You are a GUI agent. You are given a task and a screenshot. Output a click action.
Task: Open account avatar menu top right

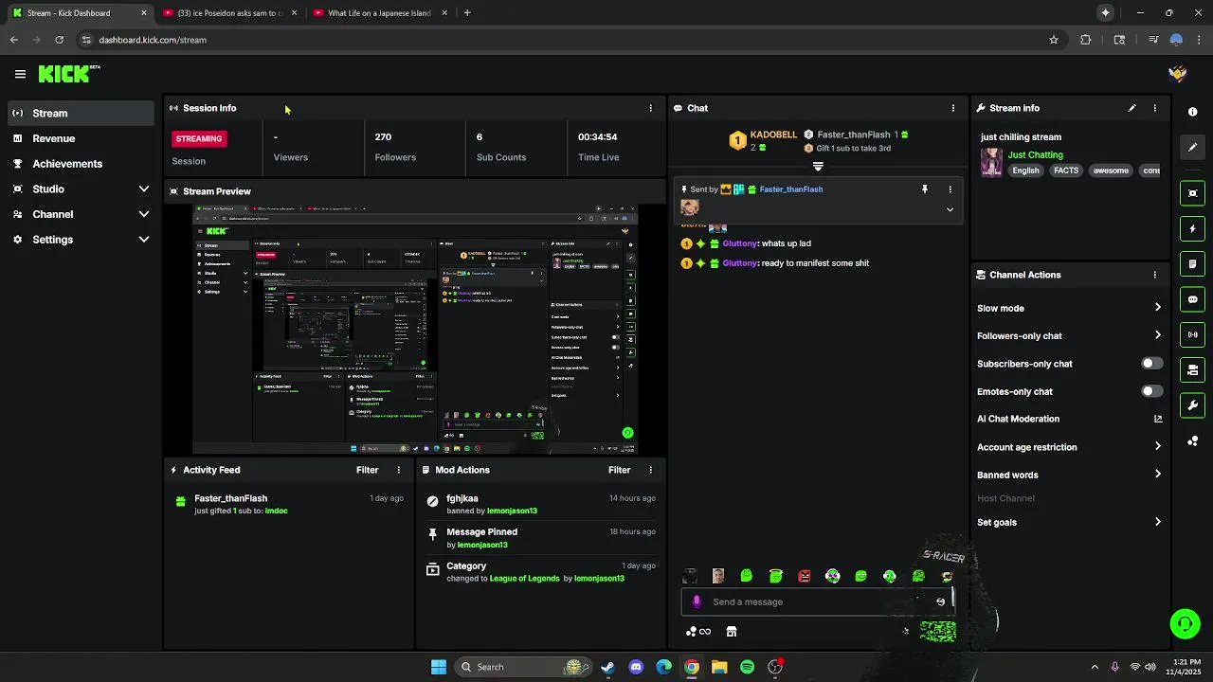[x=1178, y=74]
